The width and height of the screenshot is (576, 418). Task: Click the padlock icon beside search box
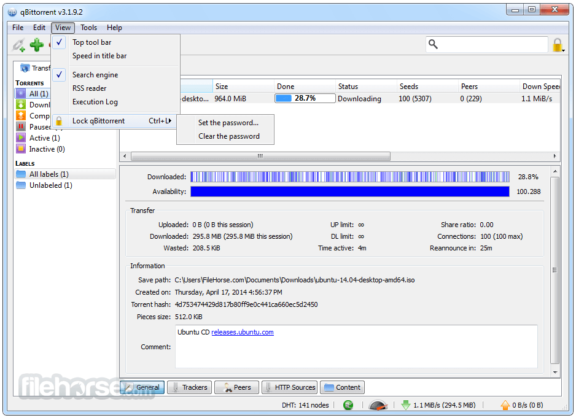pos(557,45)
